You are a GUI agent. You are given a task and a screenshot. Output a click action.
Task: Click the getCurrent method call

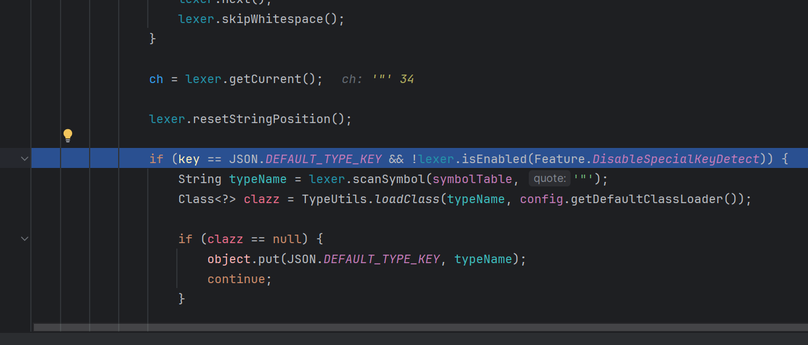pyautogui.click(x=265, y=79)
